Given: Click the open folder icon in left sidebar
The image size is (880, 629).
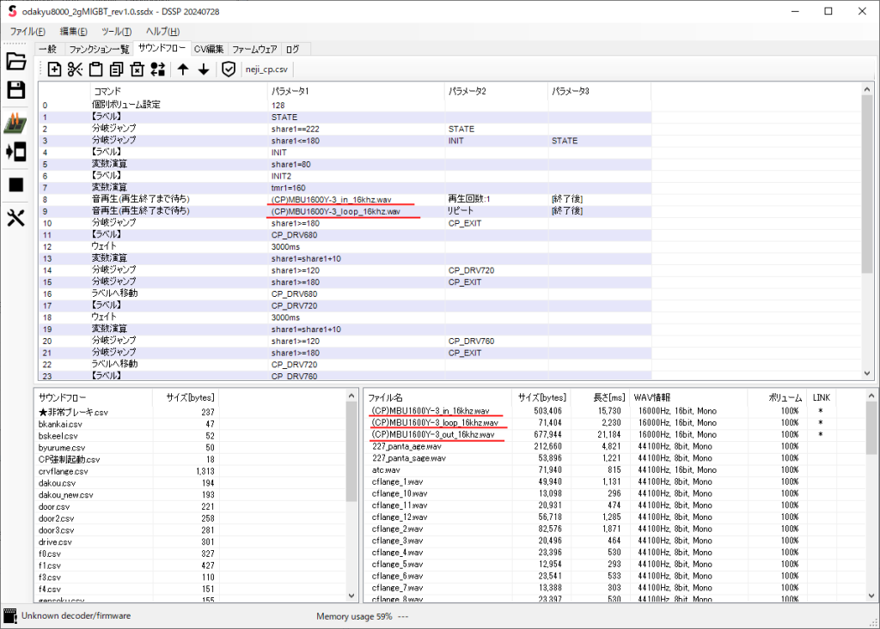Looking at the screenshot, I should 16,62.
